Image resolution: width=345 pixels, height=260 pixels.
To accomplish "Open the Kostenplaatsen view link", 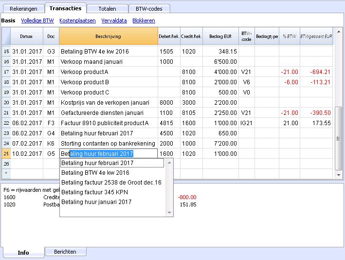I will point(77,20).
